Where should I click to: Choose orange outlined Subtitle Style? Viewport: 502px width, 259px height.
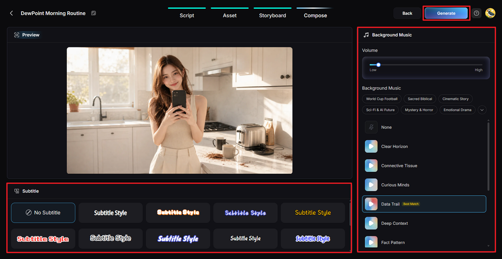(178, 212)
